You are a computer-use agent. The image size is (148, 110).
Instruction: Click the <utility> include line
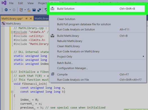(29, 36)
